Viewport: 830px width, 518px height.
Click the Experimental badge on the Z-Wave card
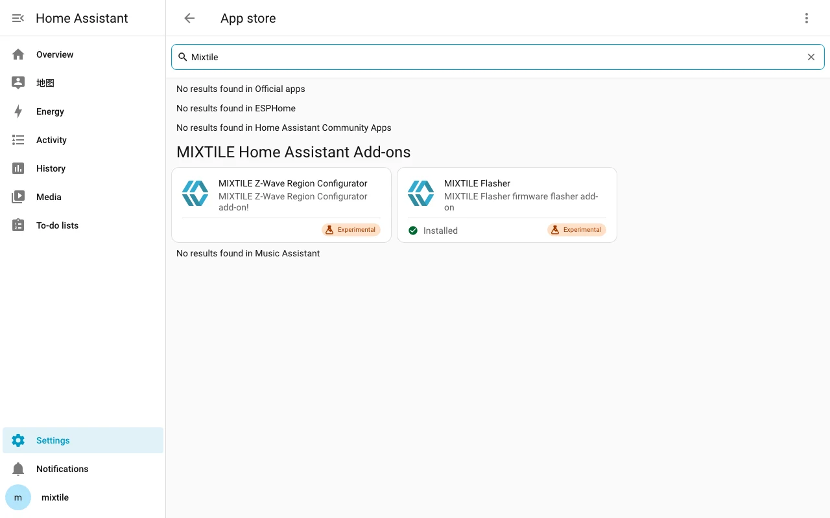351,230
